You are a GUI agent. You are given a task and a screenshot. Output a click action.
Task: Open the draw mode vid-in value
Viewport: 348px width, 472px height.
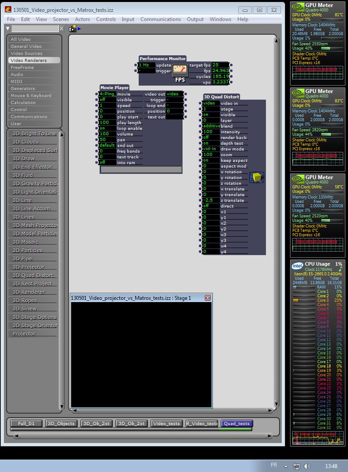211,149
